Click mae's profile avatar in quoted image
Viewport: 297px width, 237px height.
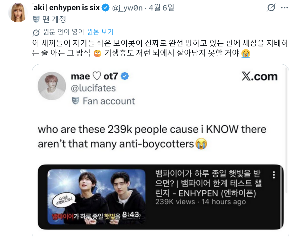point(52,86)
